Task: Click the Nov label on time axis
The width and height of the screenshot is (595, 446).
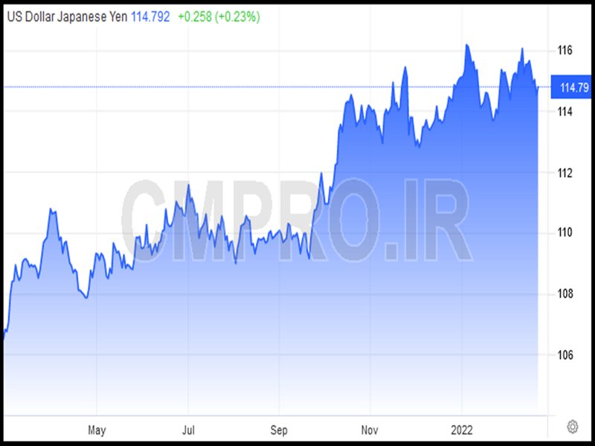Action: (x=370, y=430)
